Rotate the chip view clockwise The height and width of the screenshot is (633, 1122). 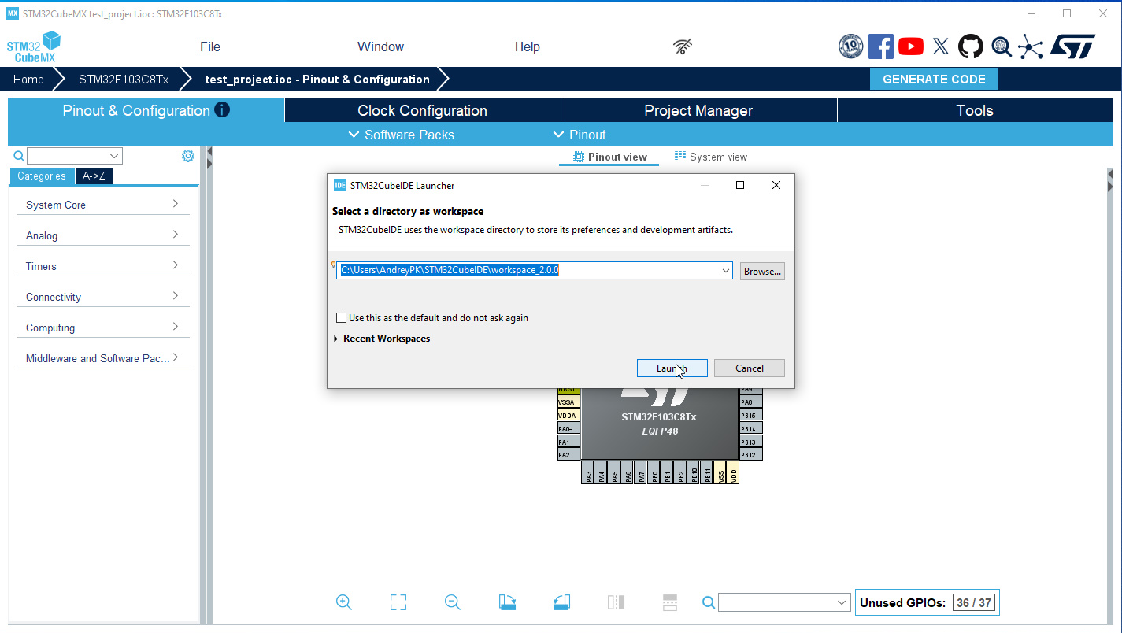[x=507, y=602]
